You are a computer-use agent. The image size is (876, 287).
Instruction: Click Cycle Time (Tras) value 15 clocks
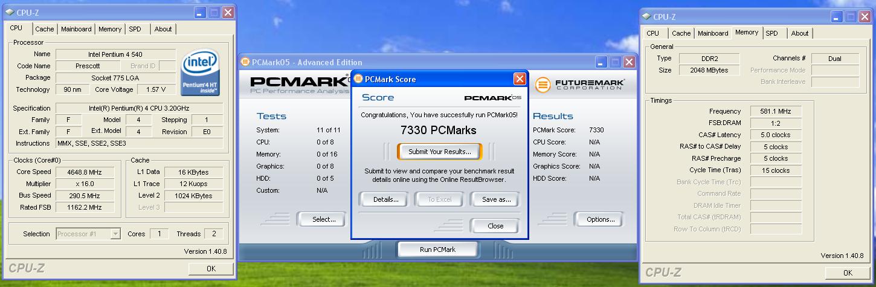(x=775, y=170)
